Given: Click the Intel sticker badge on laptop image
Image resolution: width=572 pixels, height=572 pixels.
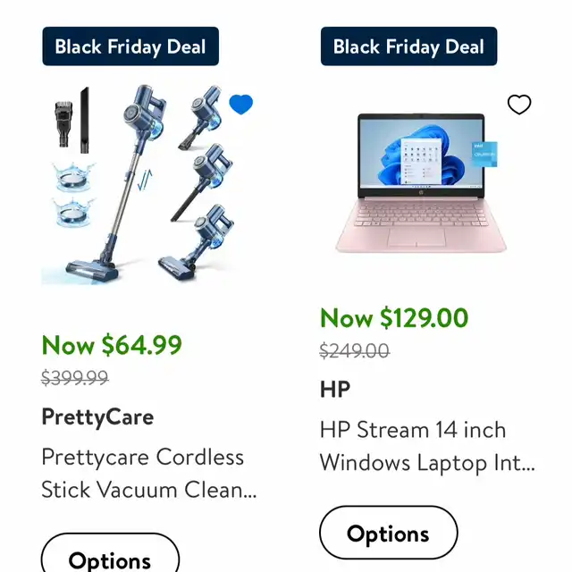Looking at the screenshot, I should pos(484,154).
